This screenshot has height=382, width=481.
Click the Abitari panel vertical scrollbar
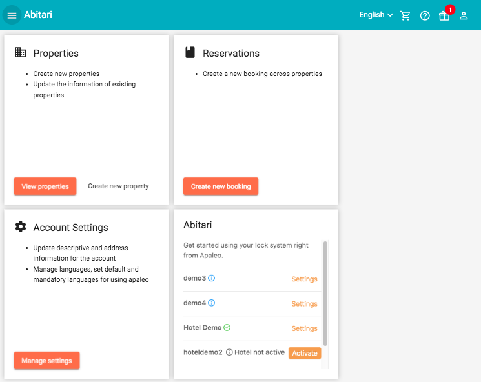(325, 294)
